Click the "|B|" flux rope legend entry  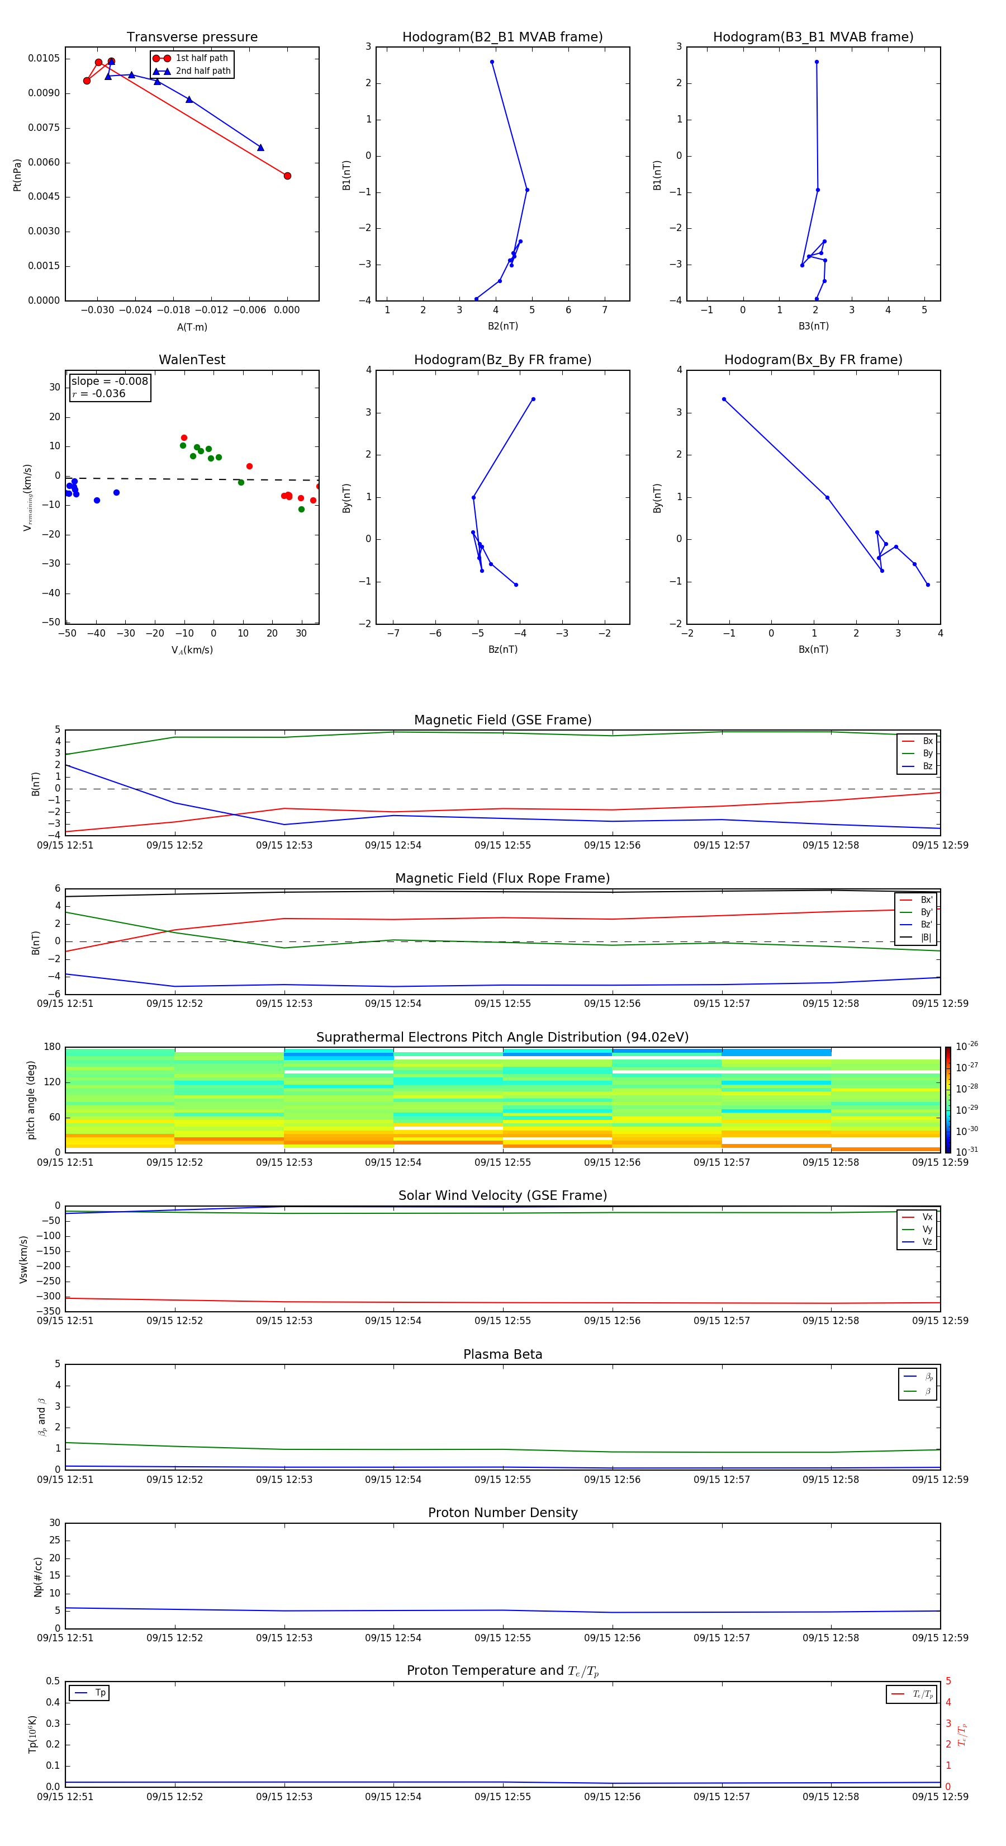click(x=917, y=938)
